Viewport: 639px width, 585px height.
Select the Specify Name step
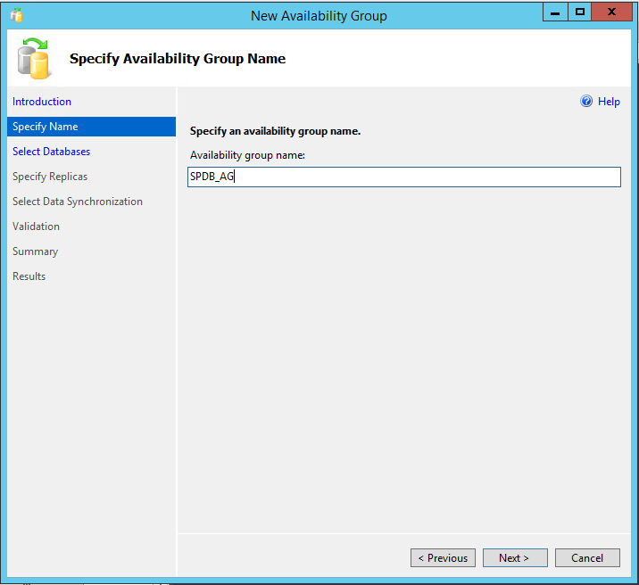[91, 127]
